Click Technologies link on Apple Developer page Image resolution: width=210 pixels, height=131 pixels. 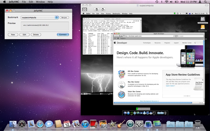point(147,43)
